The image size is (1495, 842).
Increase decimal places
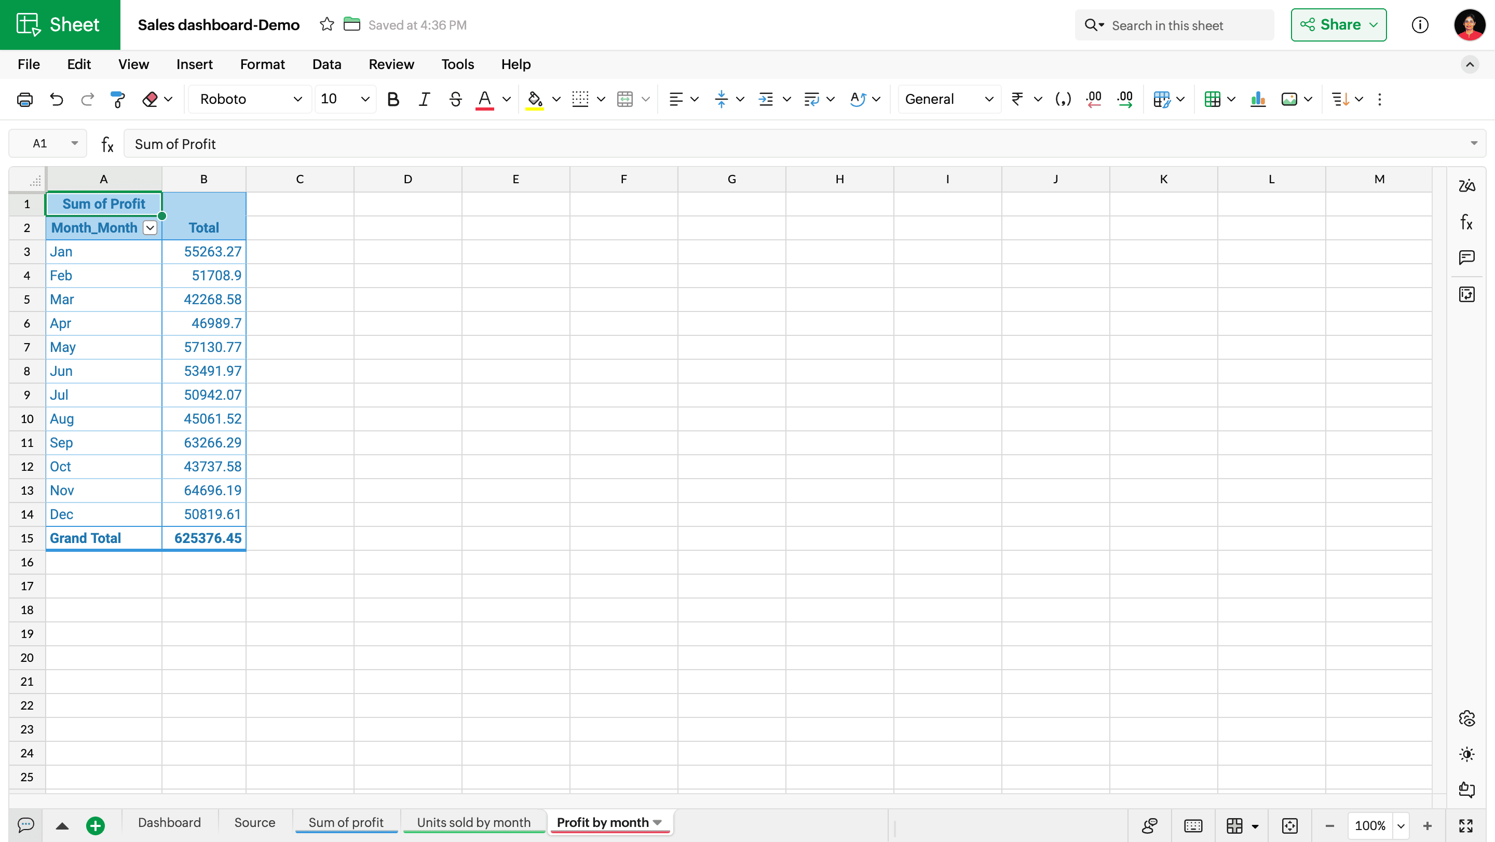click(x=1125, y=99)
